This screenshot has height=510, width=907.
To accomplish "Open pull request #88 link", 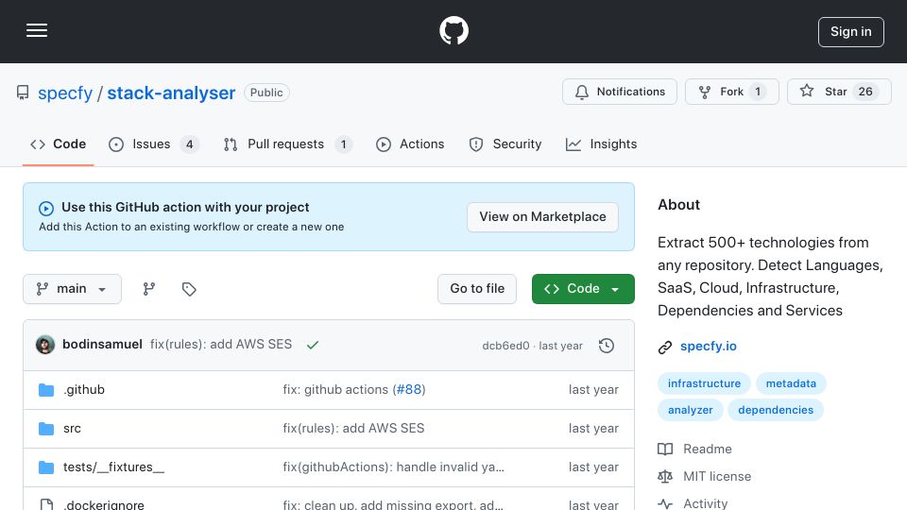I will pyautogui.click(x=409, y=390).
